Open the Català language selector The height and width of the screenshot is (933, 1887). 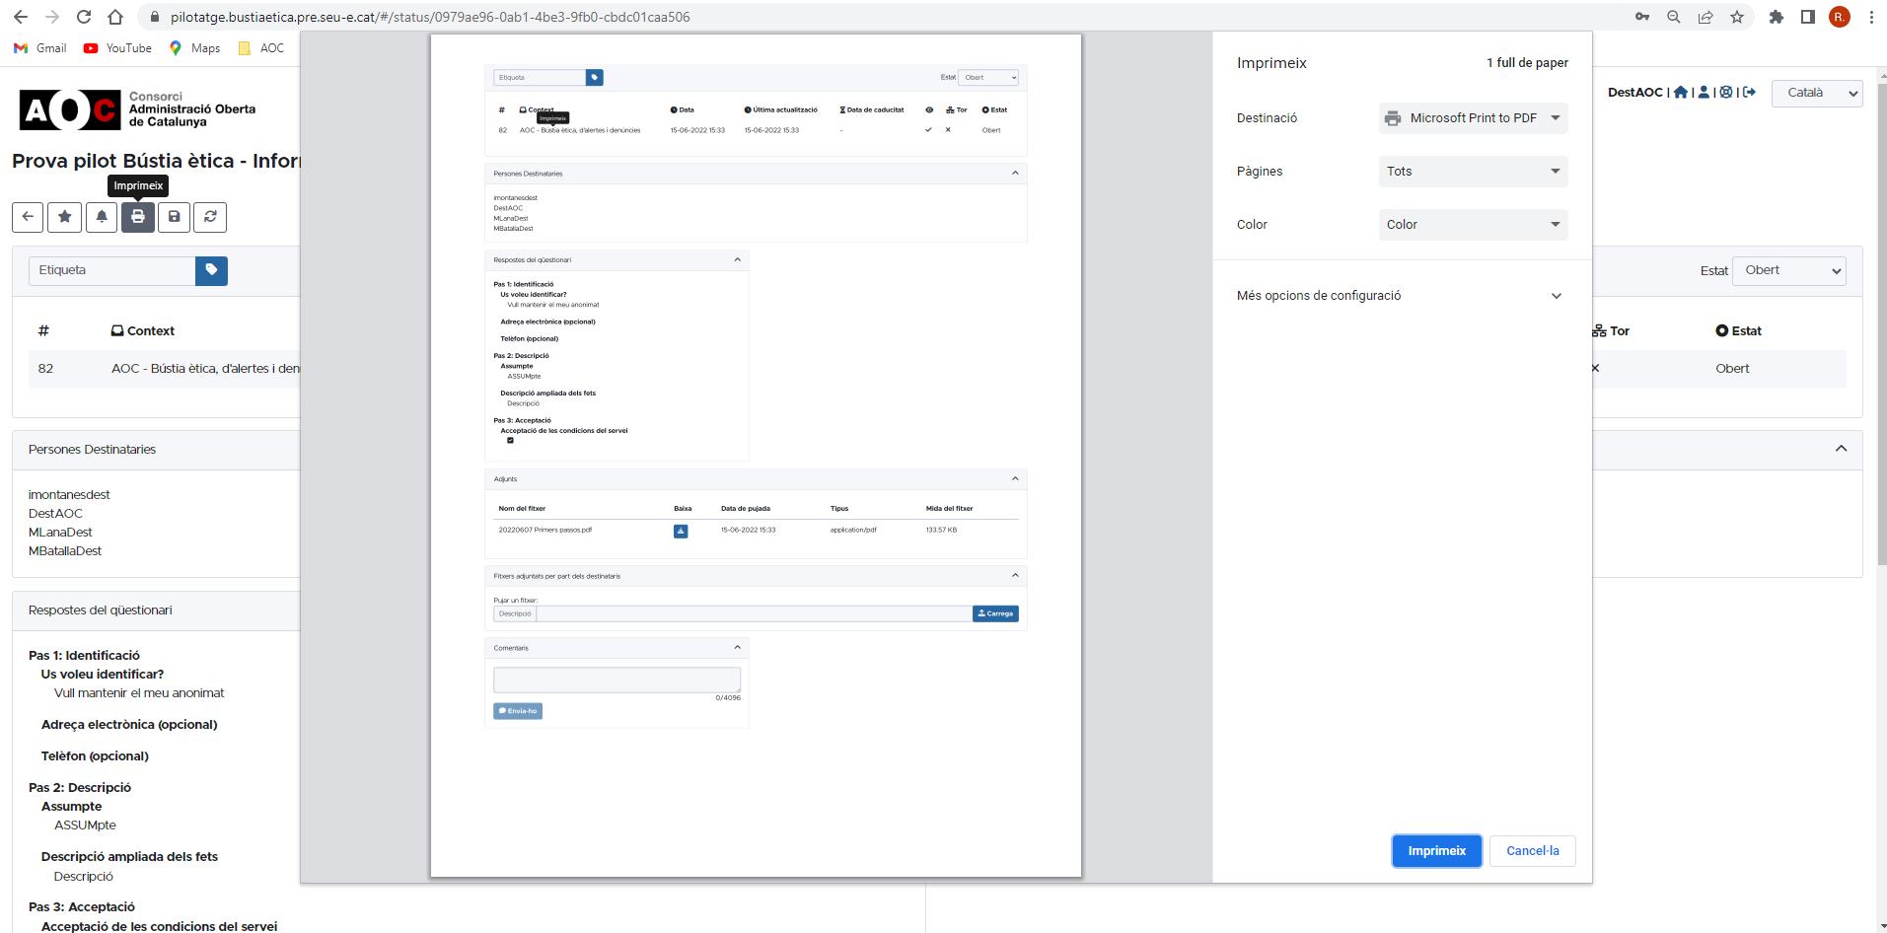pyautogui.click(x=1817, y=93)
